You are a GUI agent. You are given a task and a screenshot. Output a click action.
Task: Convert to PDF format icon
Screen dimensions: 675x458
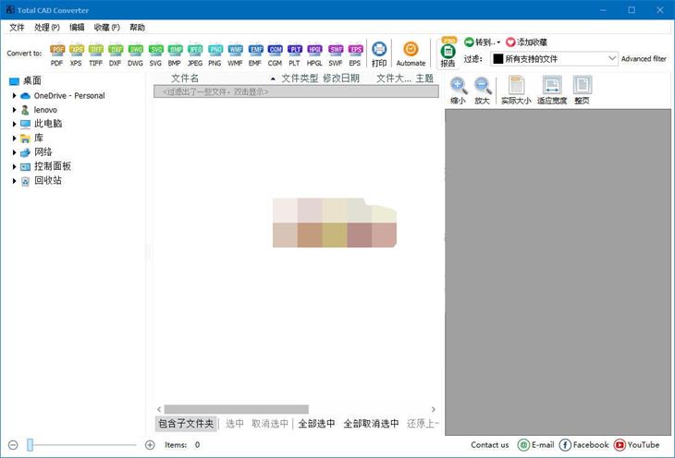click(57, 55)
